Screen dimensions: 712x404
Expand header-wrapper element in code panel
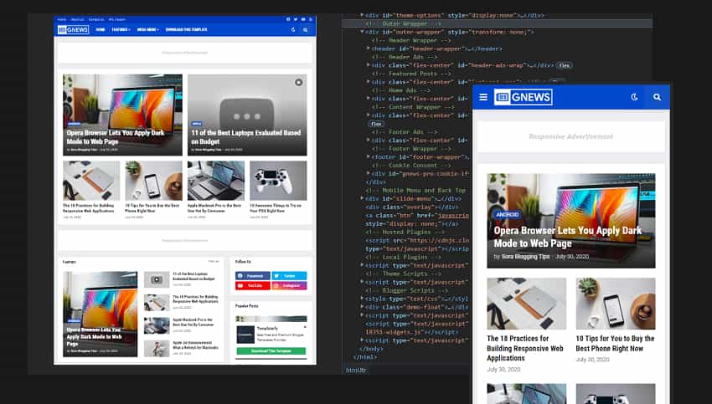(x=369, y=49)
